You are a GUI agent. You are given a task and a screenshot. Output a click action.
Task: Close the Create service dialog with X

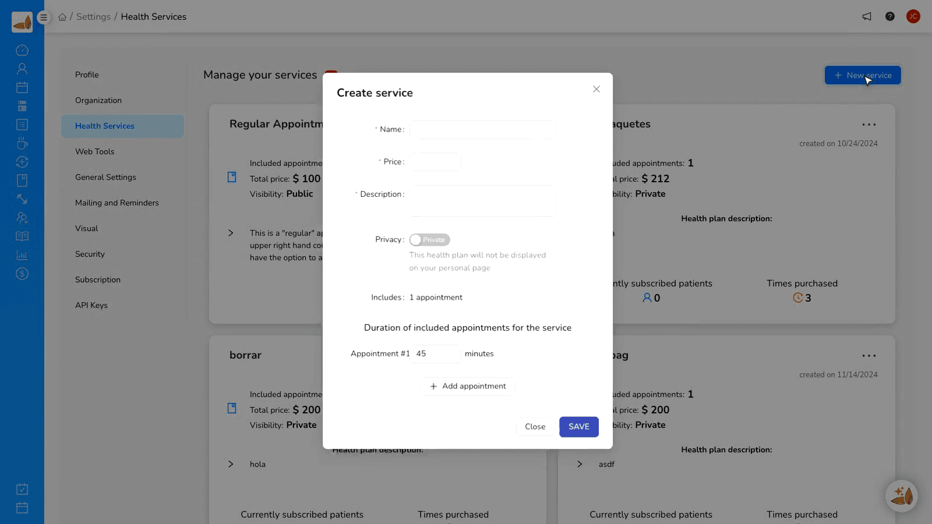596,89
